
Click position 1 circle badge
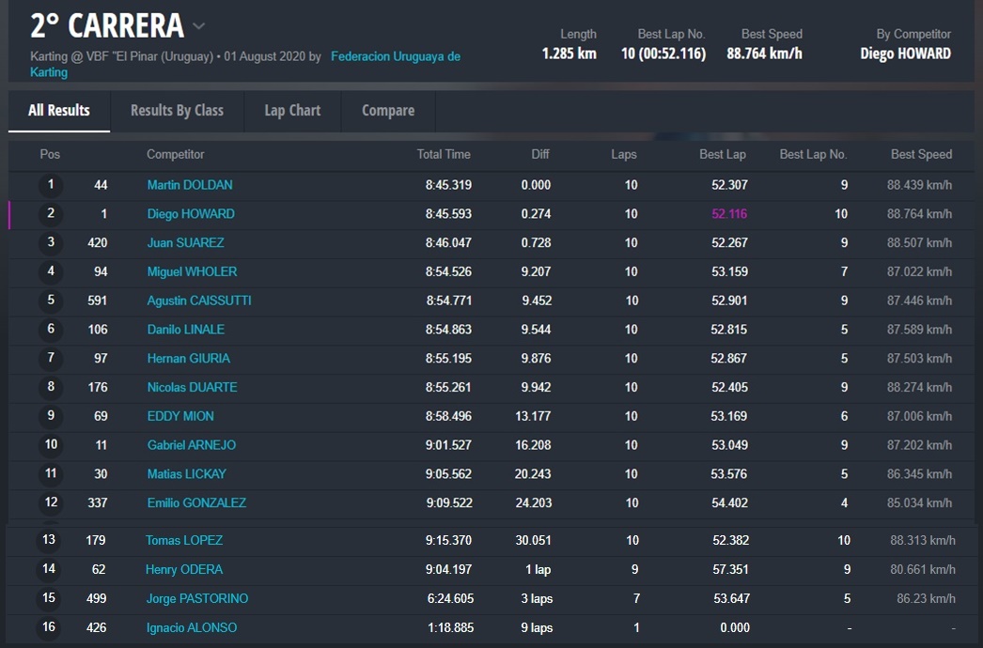tap(51, 185)
